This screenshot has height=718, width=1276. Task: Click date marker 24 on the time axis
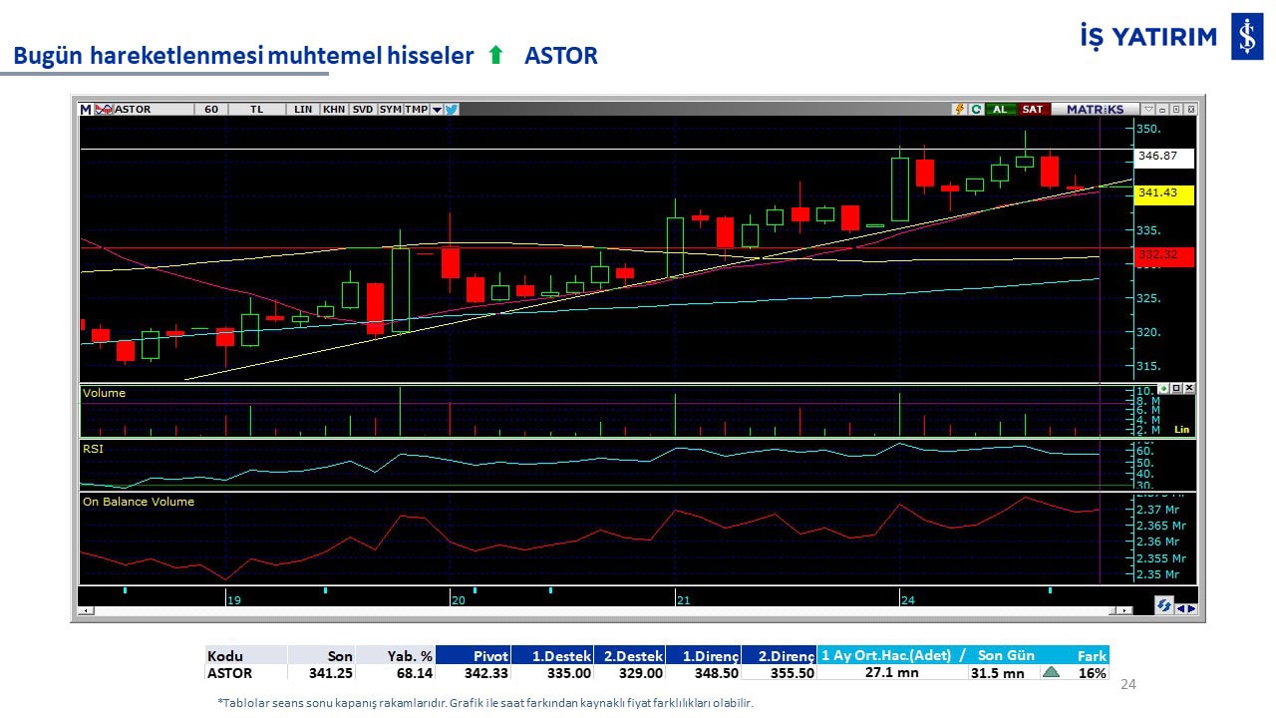pyautogui.click(x=907, y=600)
